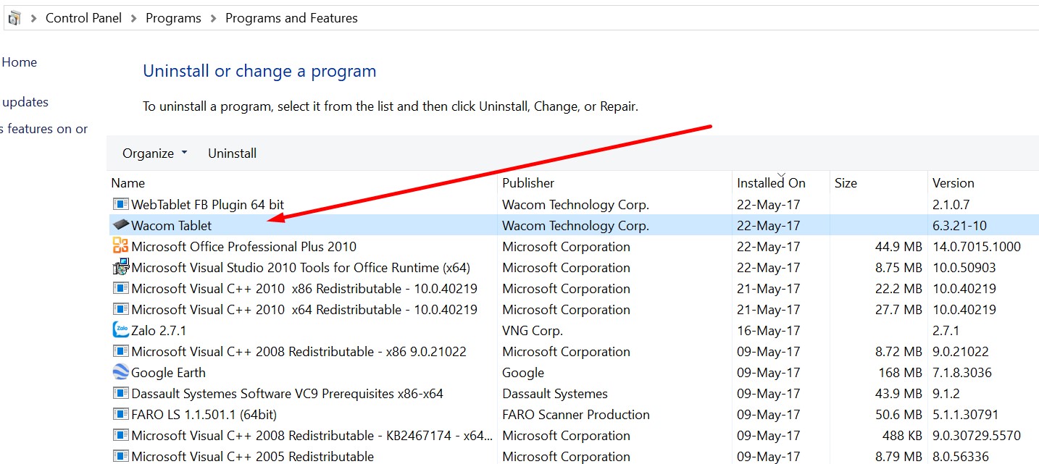Click the Microsoft Office Professional Plus icon
The image size is (1039, 464).
[x=120, y=246]
